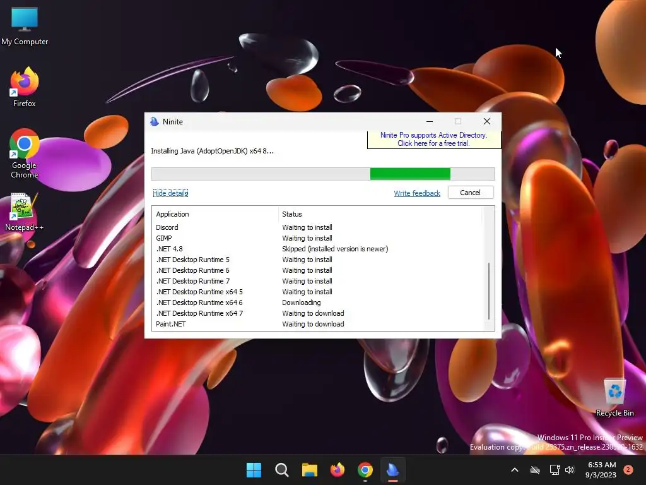Select the Discord row
646x485 pixels.
(317, 227)
